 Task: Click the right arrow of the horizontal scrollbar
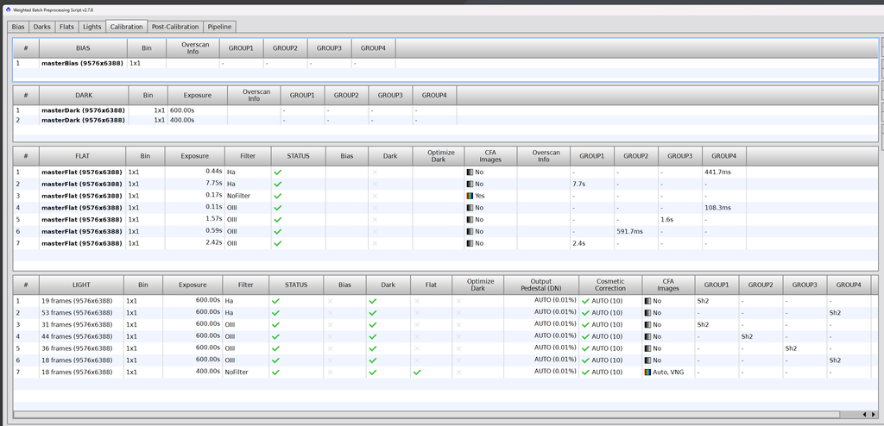(874, 415)
